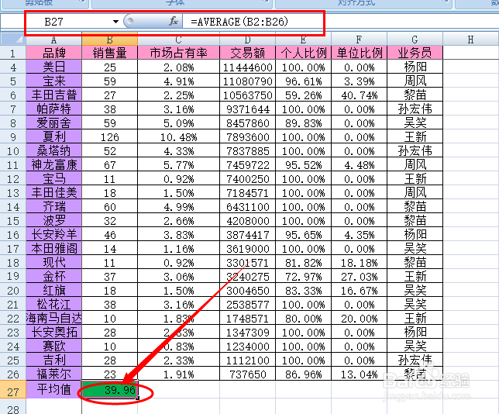Screen dimensions: 499x414
Task: Select transaction amount 4208000
Action: [248, 221]
